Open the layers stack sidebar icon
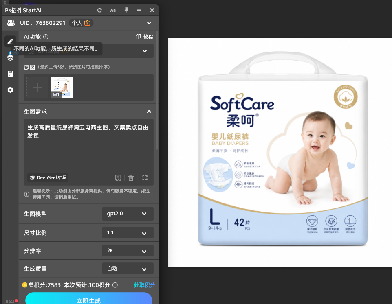Screen dimensions: 392x304 pyautogui.click(x=10, y=57)
